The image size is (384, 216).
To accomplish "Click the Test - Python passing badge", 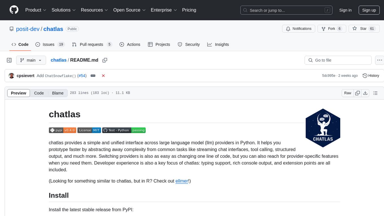I will point(124,130).
